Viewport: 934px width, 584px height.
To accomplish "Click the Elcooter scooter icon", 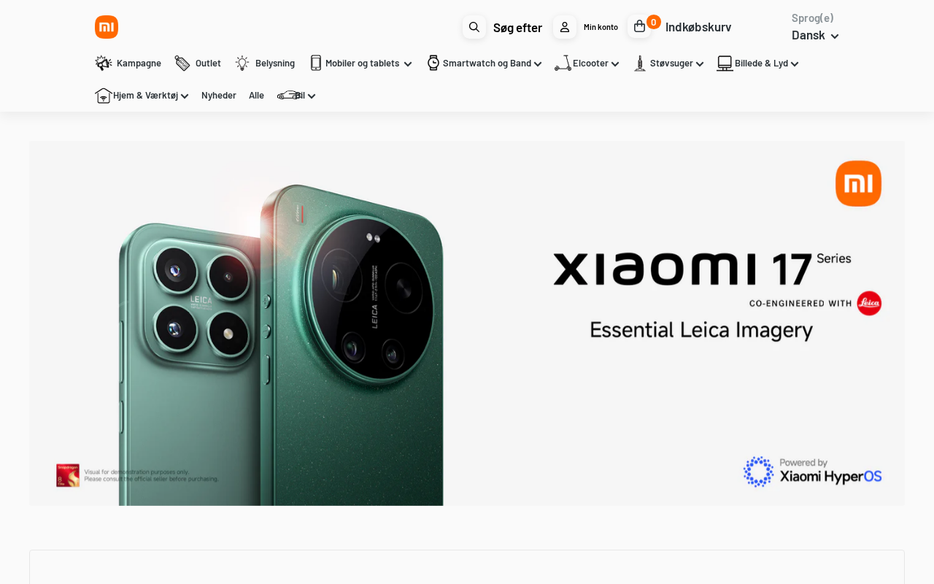I will (x=563, y=64).
